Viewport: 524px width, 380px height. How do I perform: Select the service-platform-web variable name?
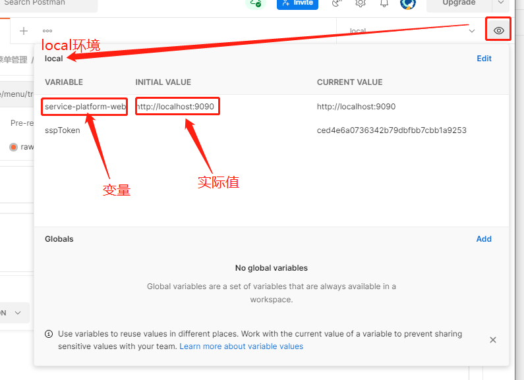coord(85,107)
